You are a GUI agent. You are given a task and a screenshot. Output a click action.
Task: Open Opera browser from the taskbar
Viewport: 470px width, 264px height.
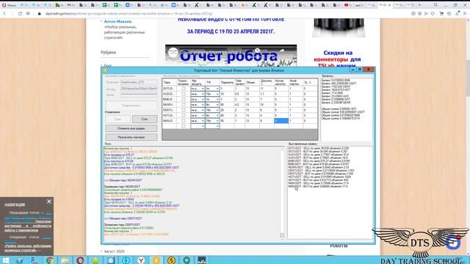coord(80,260)
